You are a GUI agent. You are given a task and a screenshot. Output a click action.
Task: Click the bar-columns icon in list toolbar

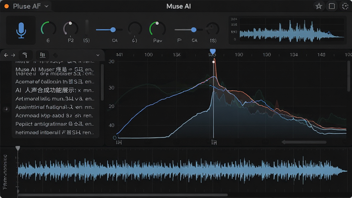click(42, 55)
